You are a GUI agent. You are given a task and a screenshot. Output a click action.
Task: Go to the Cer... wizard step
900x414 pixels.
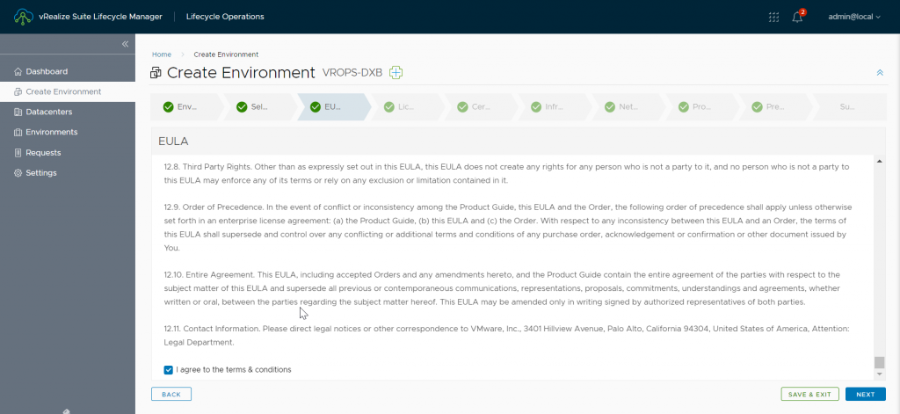481,107
